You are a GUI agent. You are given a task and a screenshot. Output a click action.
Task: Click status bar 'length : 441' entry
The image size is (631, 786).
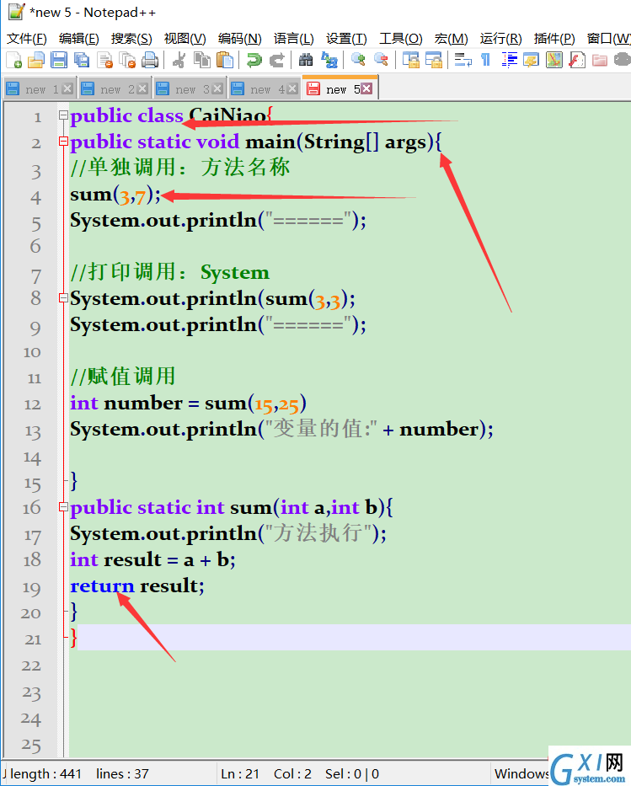[x=45, y=774]
